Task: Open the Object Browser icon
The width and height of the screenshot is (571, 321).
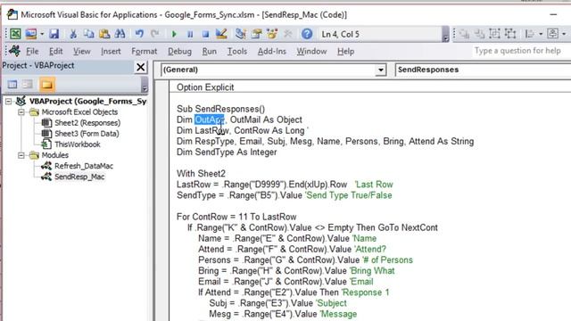Action: point(272,34)
